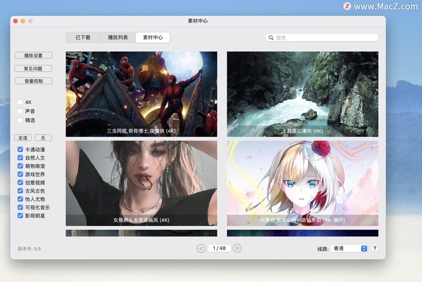
Task: Open the 卡舒埃拉瀑布 waterfall wallpaper thumbnail
Action: (302, 94)
